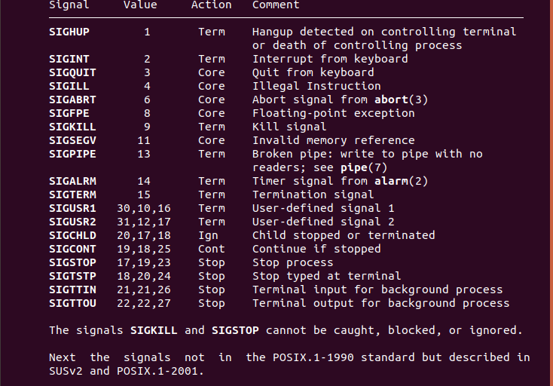Click the Cont action for SIGCONT
The height and width of the screenshot is (386, 553).
pyautogui.click(x=212, y=249)
